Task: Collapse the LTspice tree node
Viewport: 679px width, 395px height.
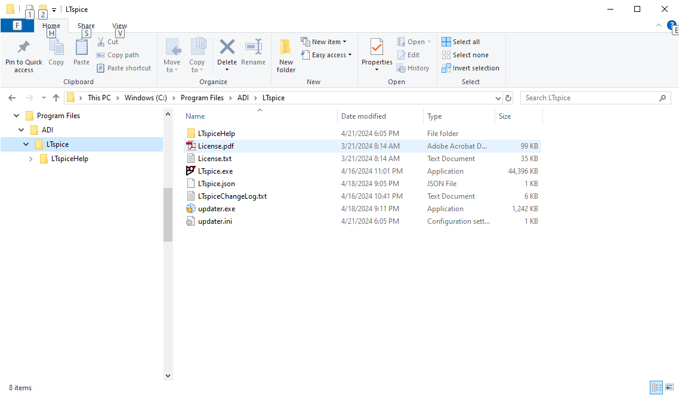Action: pyautogui.click(x=26, y=144)
